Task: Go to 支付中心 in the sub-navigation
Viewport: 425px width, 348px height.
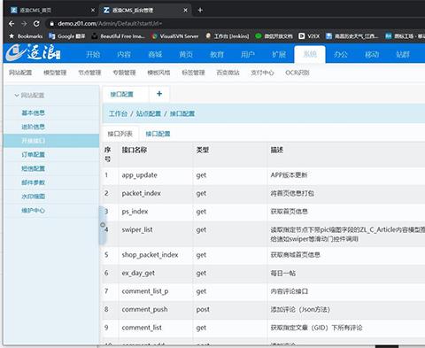Action: coord(262,73)
